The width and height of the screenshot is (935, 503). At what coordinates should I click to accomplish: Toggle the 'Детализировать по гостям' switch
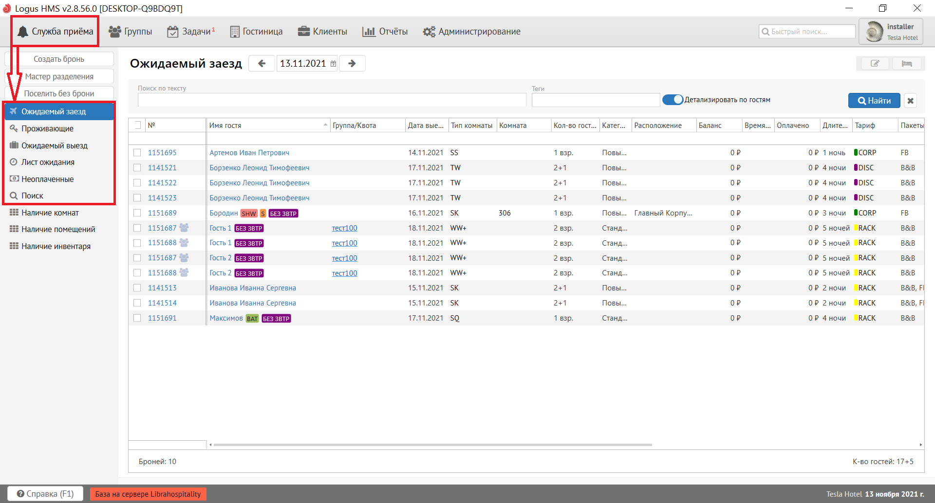673,100
